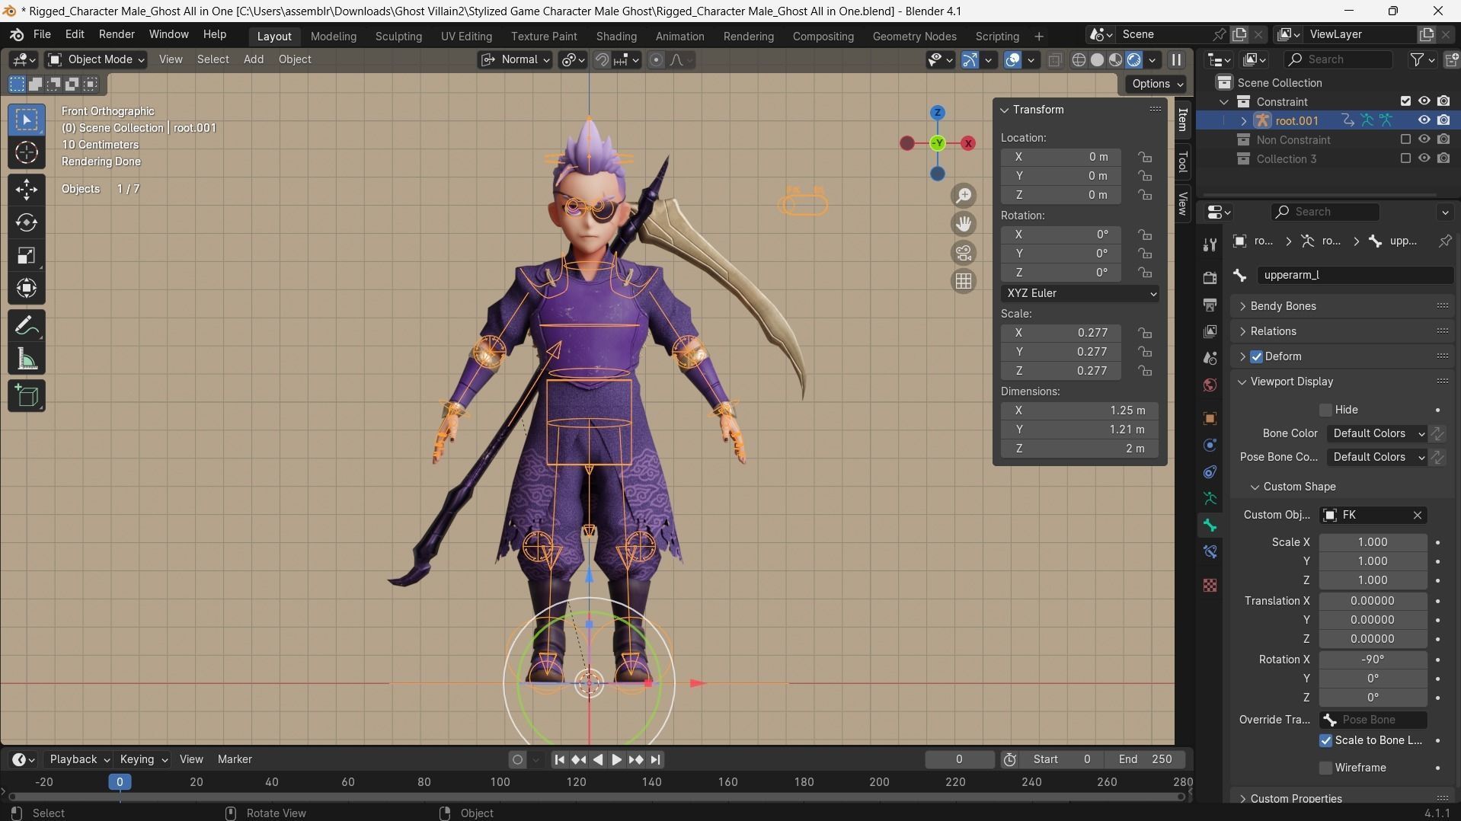Expand root.001 in the outliner
The height and width of the screenshot is (821, 1461).
(1244, 121)
